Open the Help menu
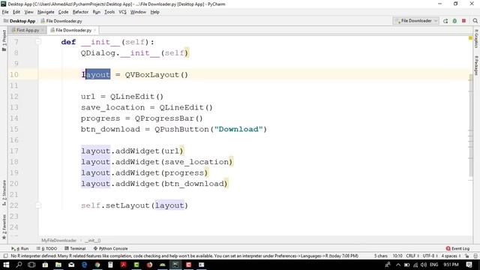Image resolution: width=480 pixels, height=270 pixels. (155, 12)
